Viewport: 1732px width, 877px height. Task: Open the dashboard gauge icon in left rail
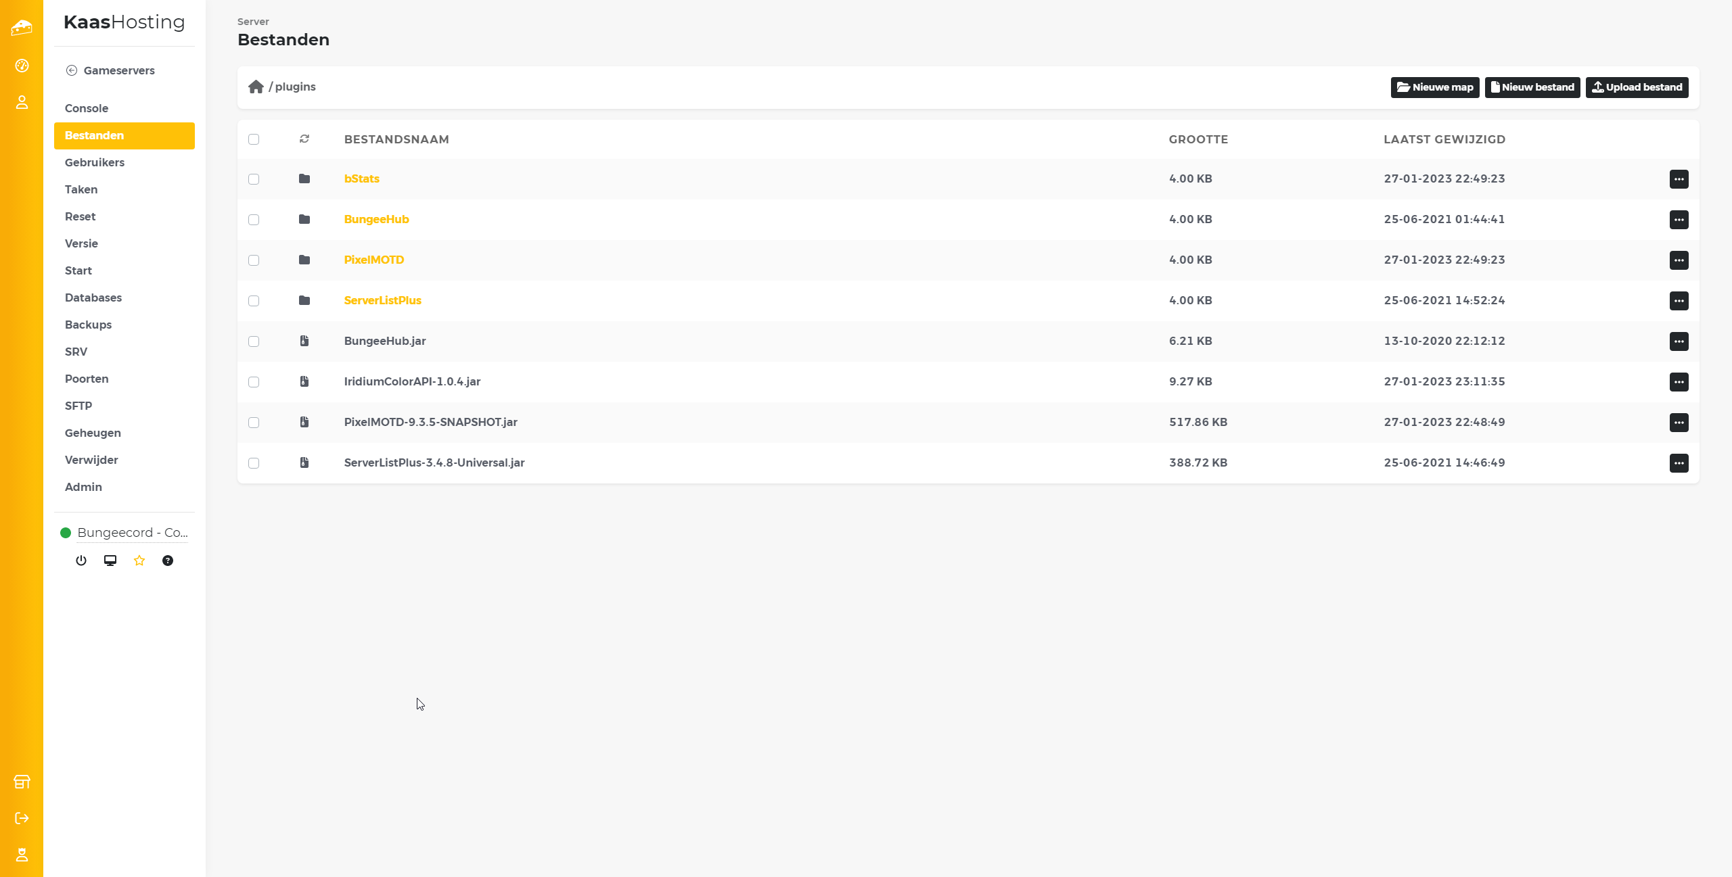[22, 66]
